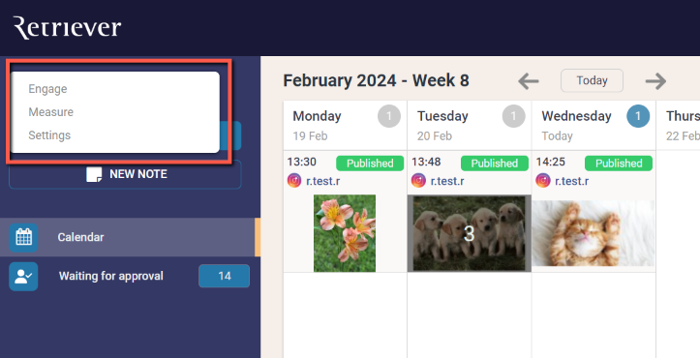This screenshot has height=358, width=700.
Task: Click the Instagram icon on Wednesday's post
Action: [543, 181]
